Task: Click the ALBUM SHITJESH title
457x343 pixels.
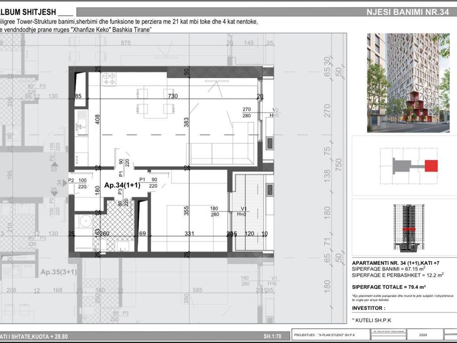Action: click(28, 12)
